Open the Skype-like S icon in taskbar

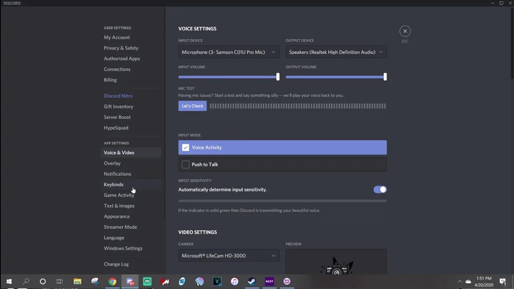(x=182, y=281)
